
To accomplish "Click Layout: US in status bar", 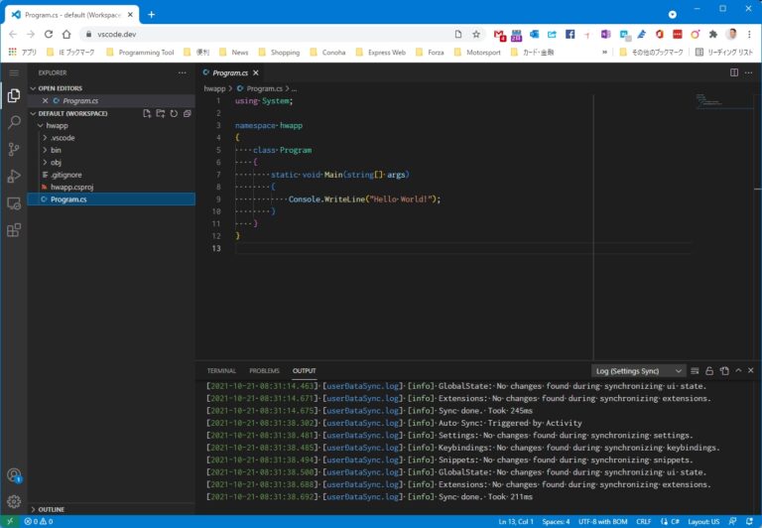I will point(703,521).
